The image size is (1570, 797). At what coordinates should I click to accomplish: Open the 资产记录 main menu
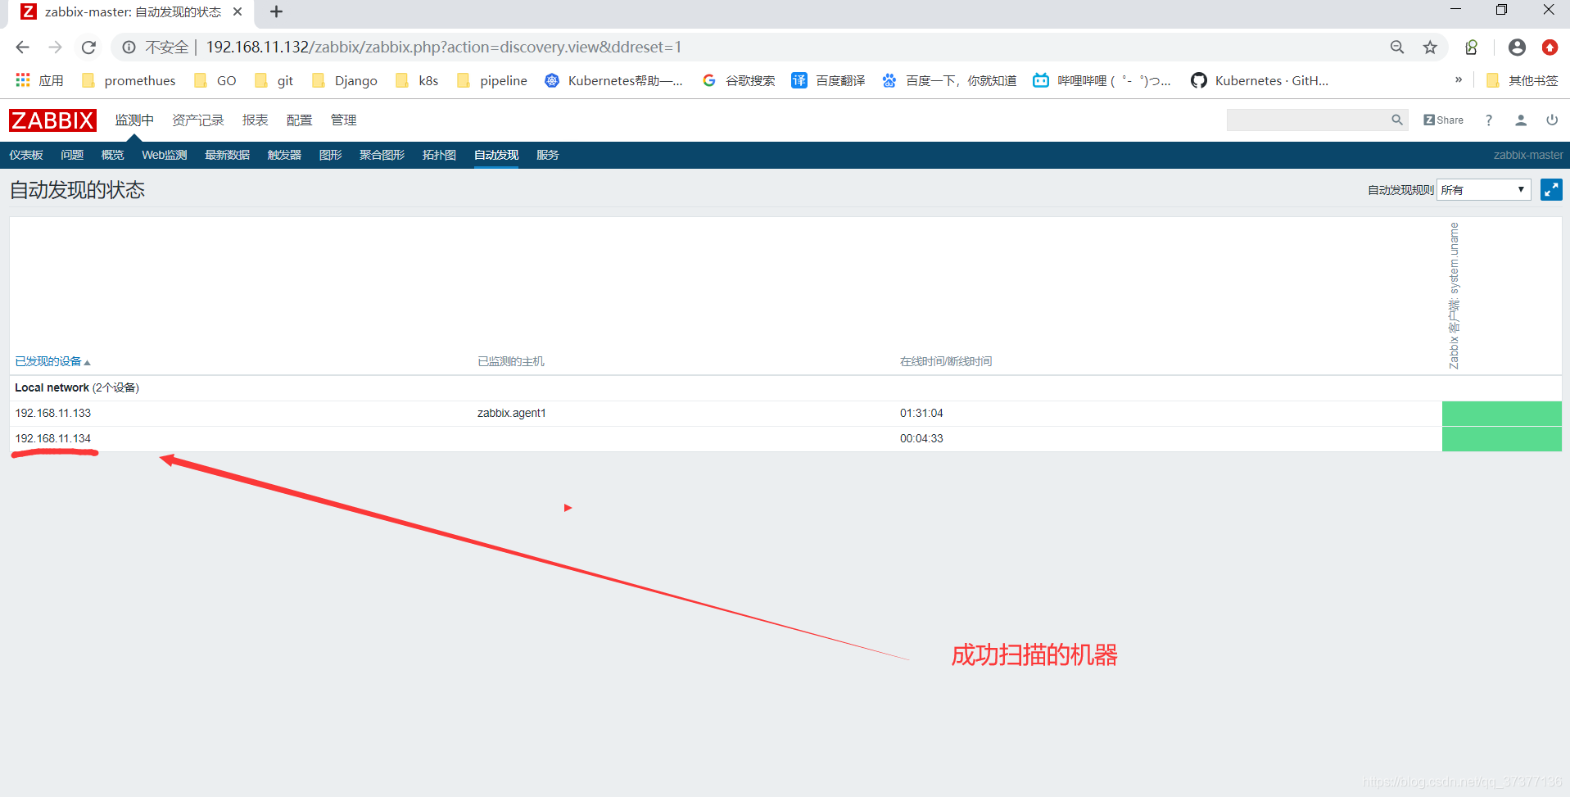(x=197, y=120)
